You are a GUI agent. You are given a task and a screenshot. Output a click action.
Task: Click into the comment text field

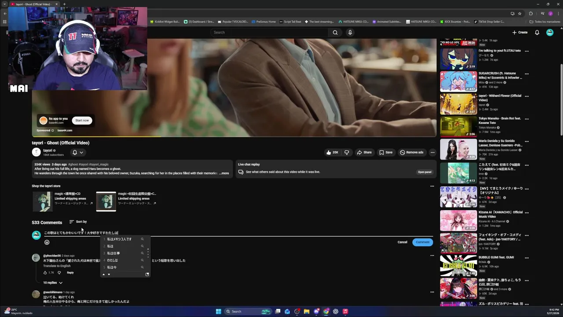click(x=238, y=232)
